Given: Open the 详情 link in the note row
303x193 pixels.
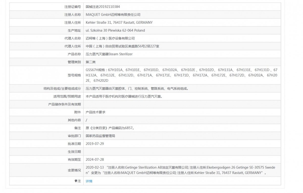Looking at the screenshot, I should 89,181.
